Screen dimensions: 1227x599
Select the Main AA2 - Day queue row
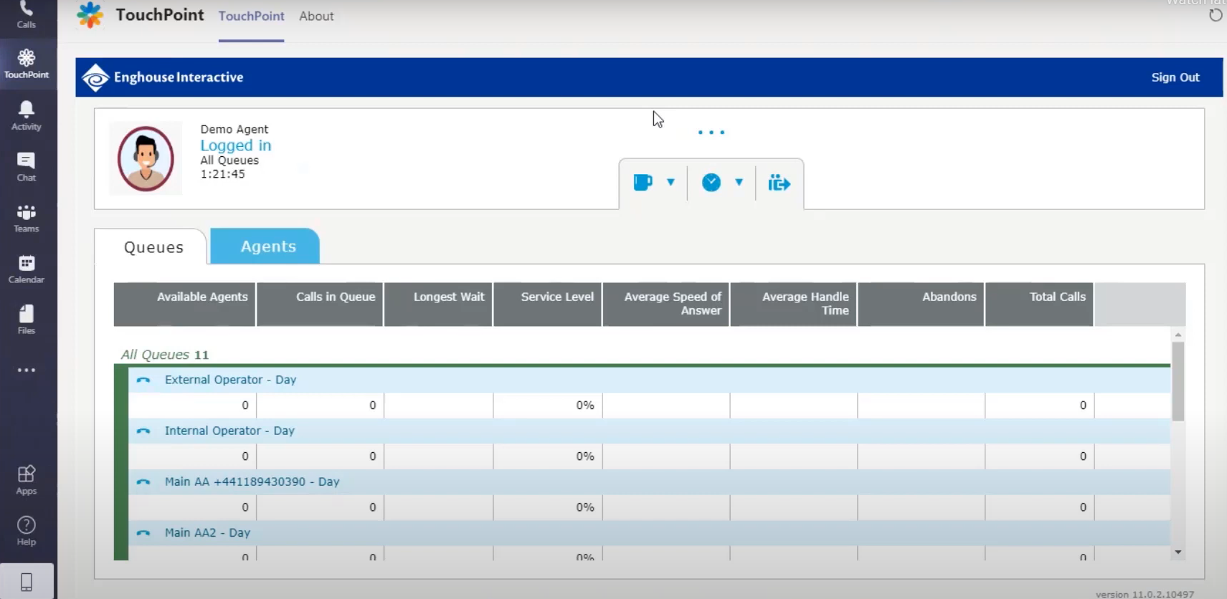pos(649,533)
